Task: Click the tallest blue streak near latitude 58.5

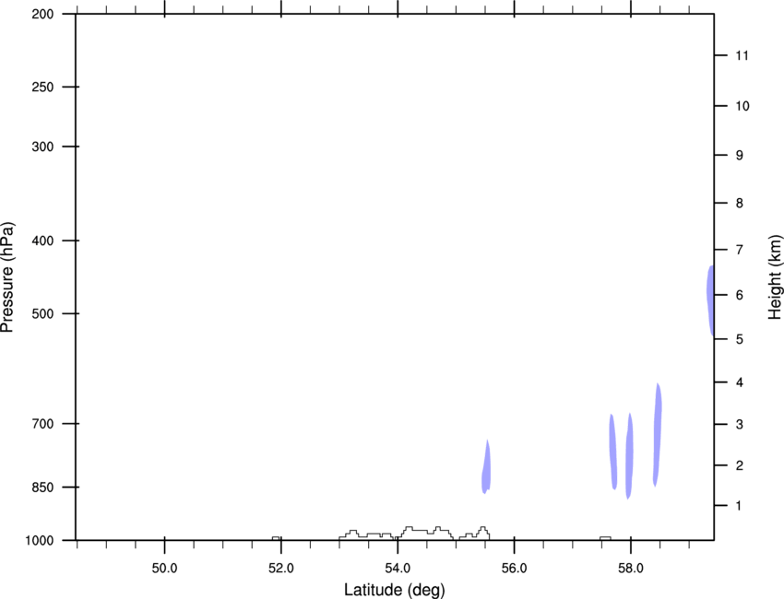Action: [x=658, y=435]
